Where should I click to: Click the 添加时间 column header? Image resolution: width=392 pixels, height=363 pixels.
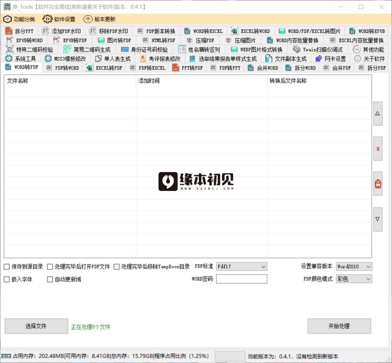202,81
